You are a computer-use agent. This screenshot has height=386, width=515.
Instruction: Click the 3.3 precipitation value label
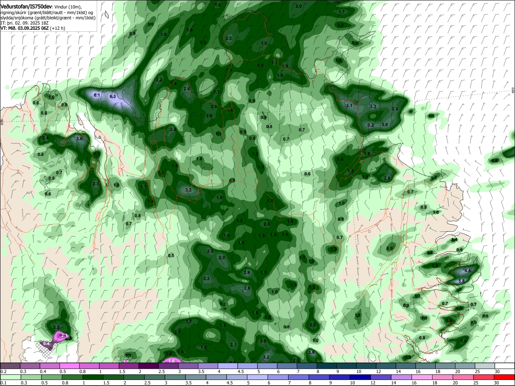[x=373, y=107]
